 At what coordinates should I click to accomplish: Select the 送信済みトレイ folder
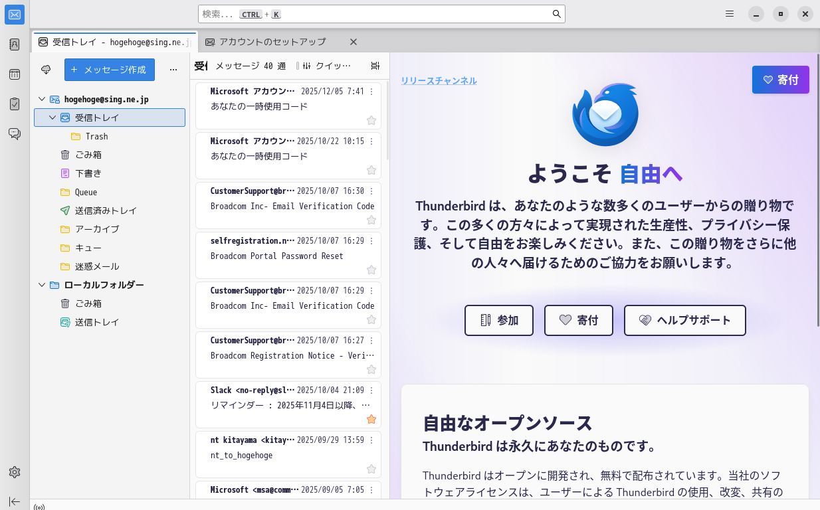[x=110, y=211]
